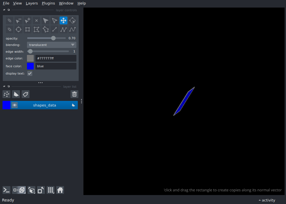Open the Layers menu
This screenshot has height=204, width=286.
point(31,3)
